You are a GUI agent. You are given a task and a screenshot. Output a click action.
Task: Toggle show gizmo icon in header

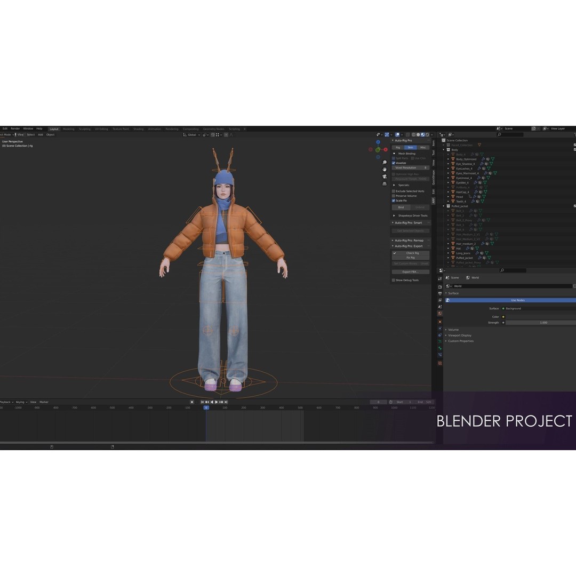pyautogui.click(x=387, y=135)
